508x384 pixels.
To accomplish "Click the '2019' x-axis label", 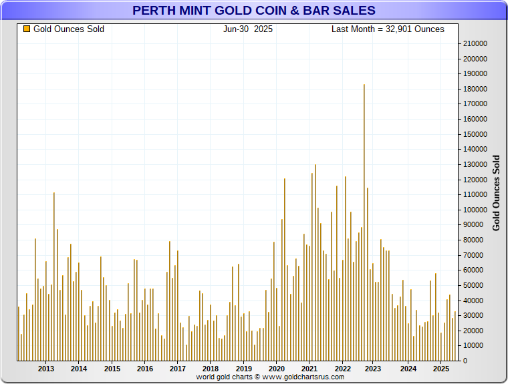I will (244, 369).
